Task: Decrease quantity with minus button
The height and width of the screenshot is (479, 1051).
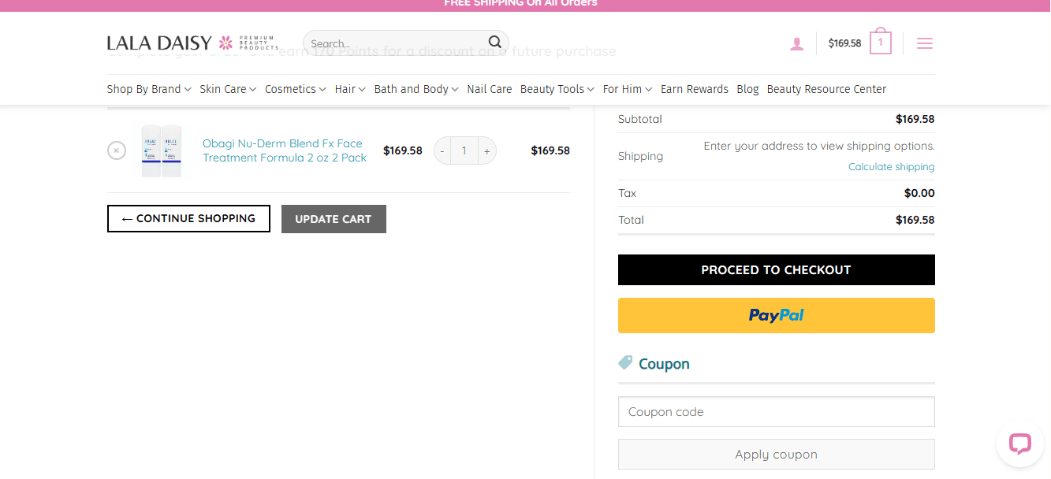Action: (x=442, y=150)
